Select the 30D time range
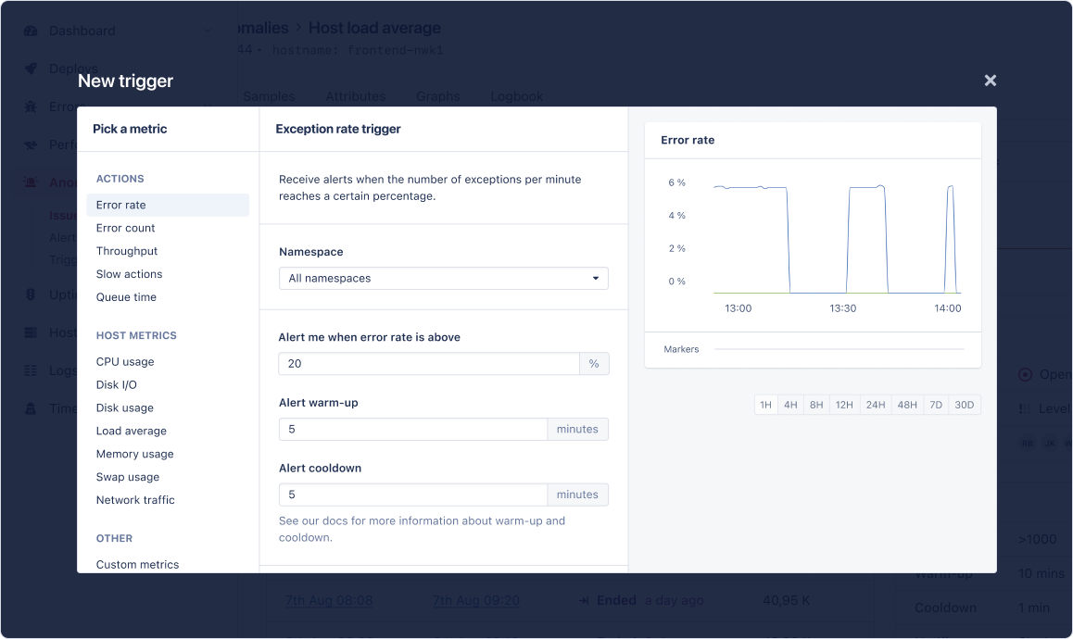The width and height of the screenshot is (1073, 639). 965,405
